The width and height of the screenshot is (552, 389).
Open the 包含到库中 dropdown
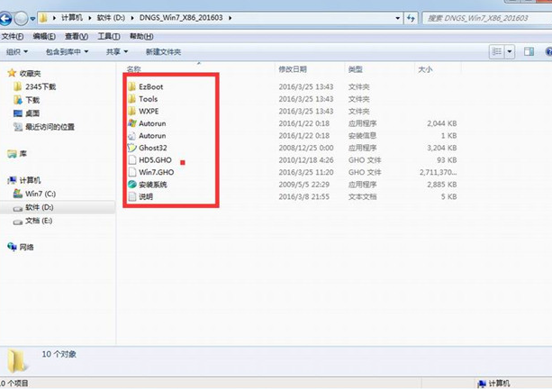tap(67, 52)
